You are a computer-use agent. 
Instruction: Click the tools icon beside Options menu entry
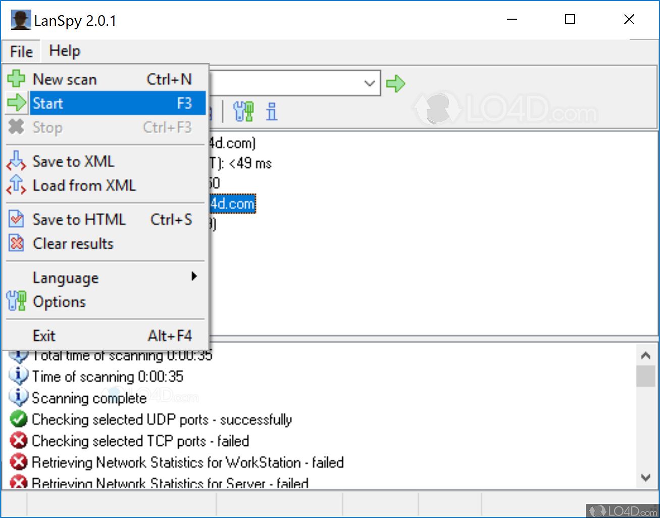click(16, 301)
